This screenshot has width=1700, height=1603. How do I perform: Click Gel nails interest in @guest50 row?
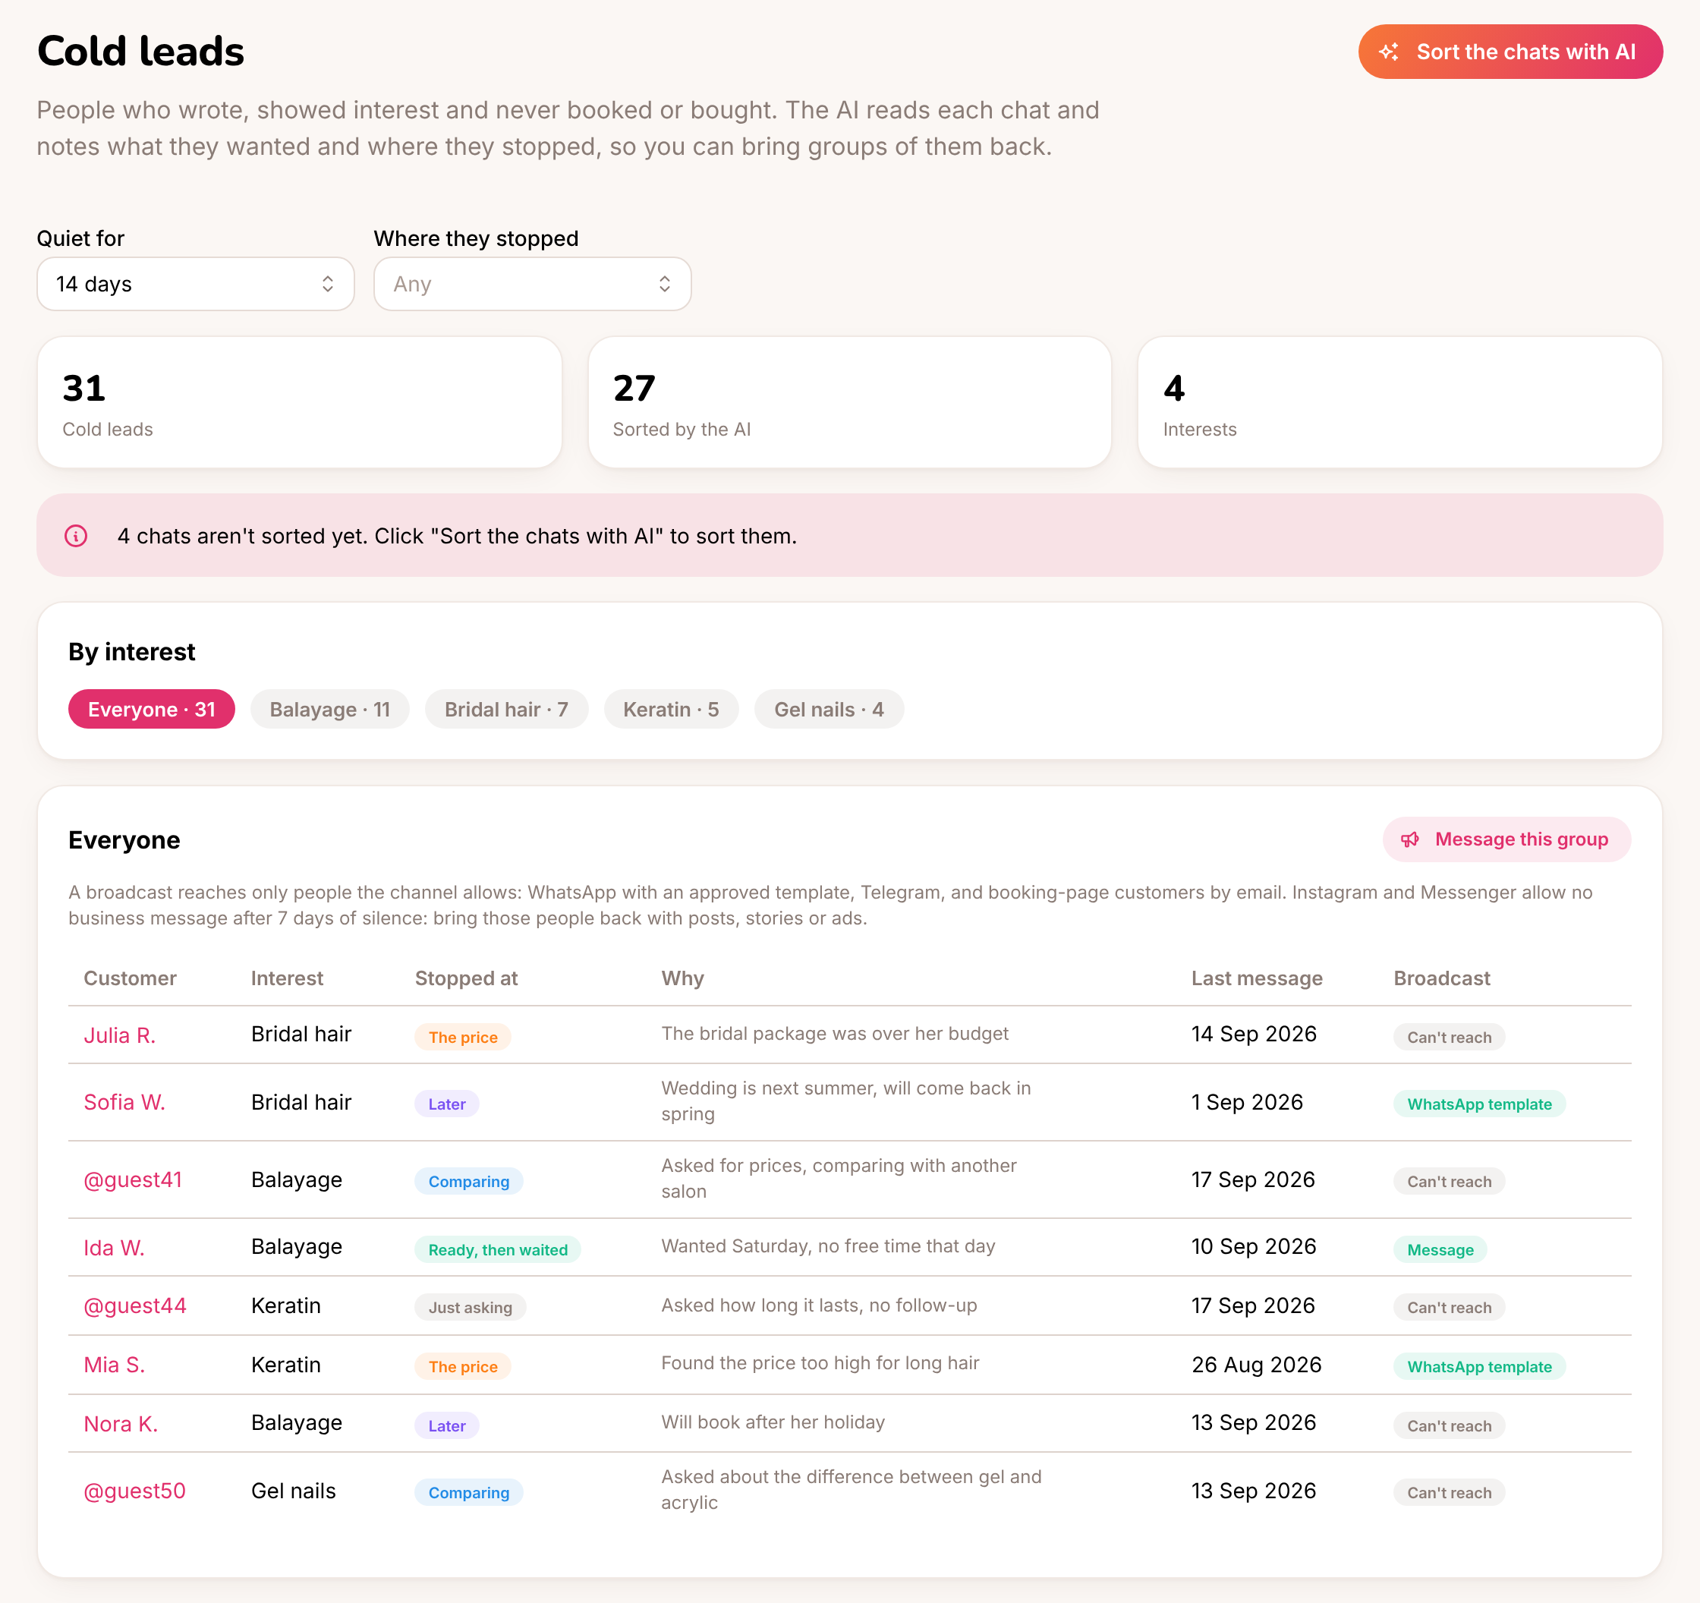(293, 1491)
